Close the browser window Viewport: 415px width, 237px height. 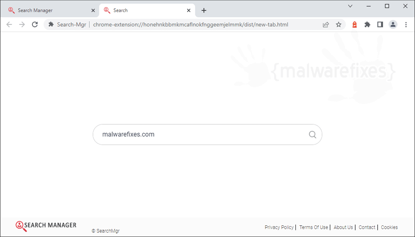tap(405, 6)
